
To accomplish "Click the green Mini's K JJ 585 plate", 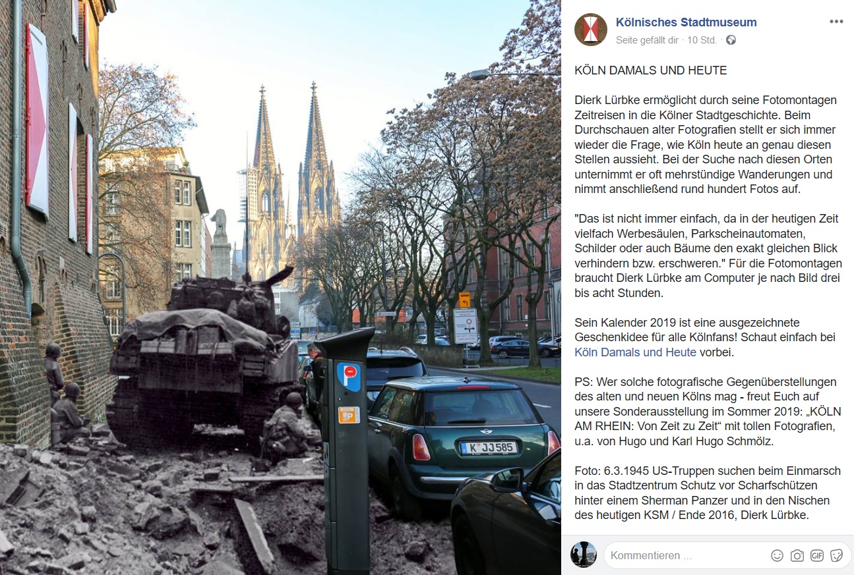I will pyautogui.click(x=488, y=448).
